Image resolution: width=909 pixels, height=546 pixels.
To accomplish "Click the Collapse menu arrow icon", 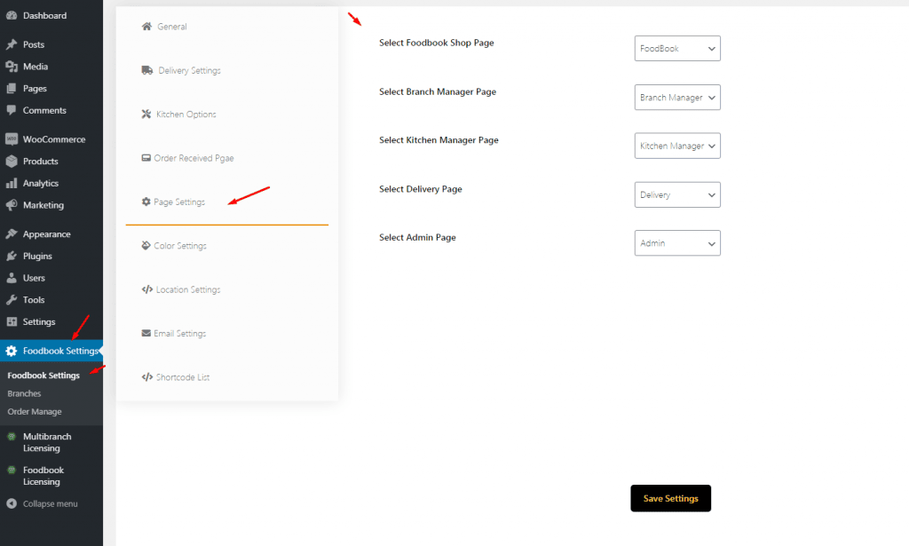I will pos(12,504).
